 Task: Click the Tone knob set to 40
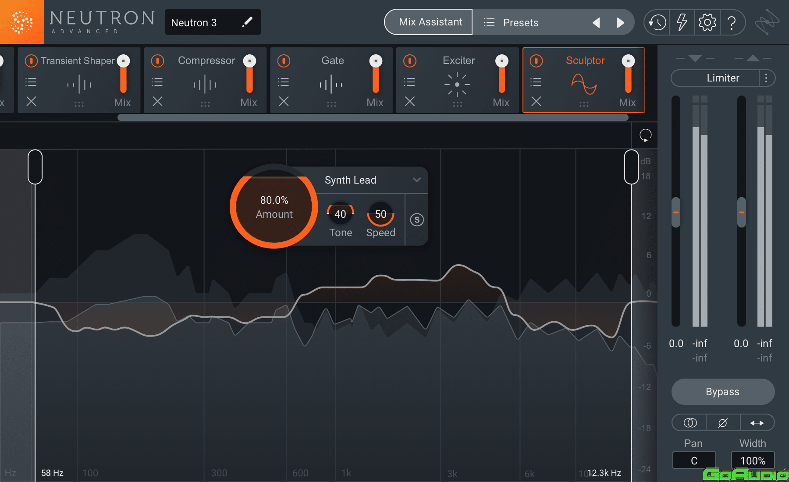(x=341, y=214)
